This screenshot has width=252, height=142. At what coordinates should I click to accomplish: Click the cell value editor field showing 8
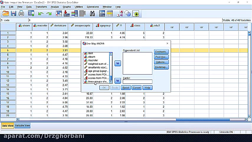point(125,20)
